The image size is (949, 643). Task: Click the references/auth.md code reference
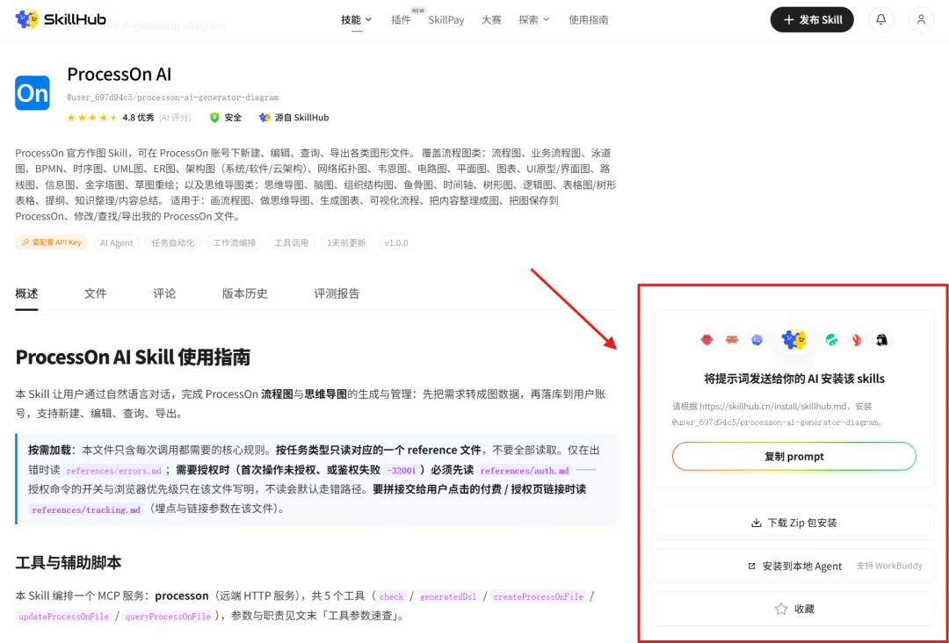pos(525,471)
